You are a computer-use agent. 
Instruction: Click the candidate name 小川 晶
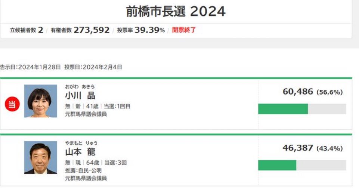(80, 96)
